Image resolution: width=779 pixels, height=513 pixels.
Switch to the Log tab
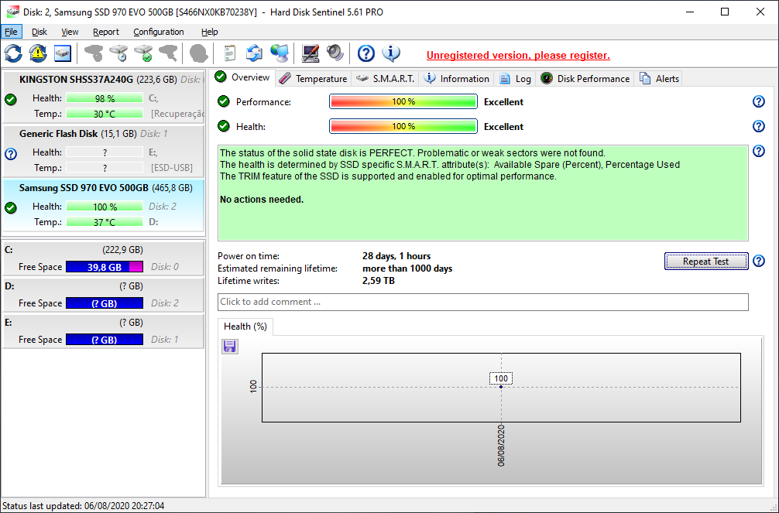pyautogui.click(x=515, y=78)
